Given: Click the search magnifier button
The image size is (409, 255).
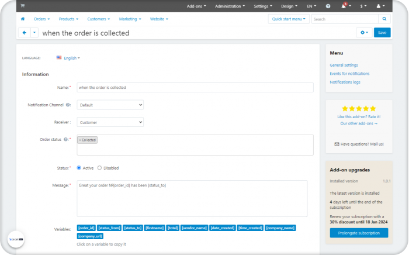Looking at the screenshot, I should pos(384,19).
